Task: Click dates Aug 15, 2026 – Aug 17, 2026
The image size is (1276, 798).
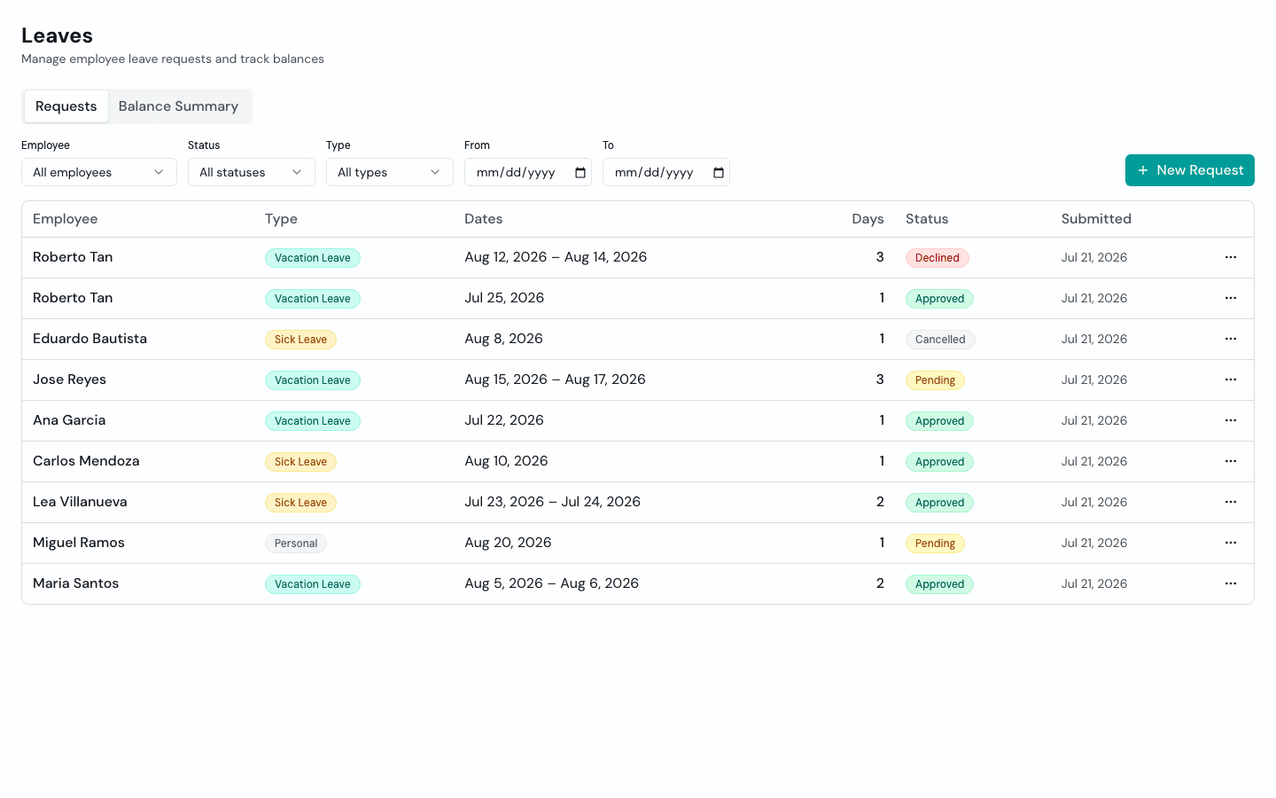Action: coord(555,379)
